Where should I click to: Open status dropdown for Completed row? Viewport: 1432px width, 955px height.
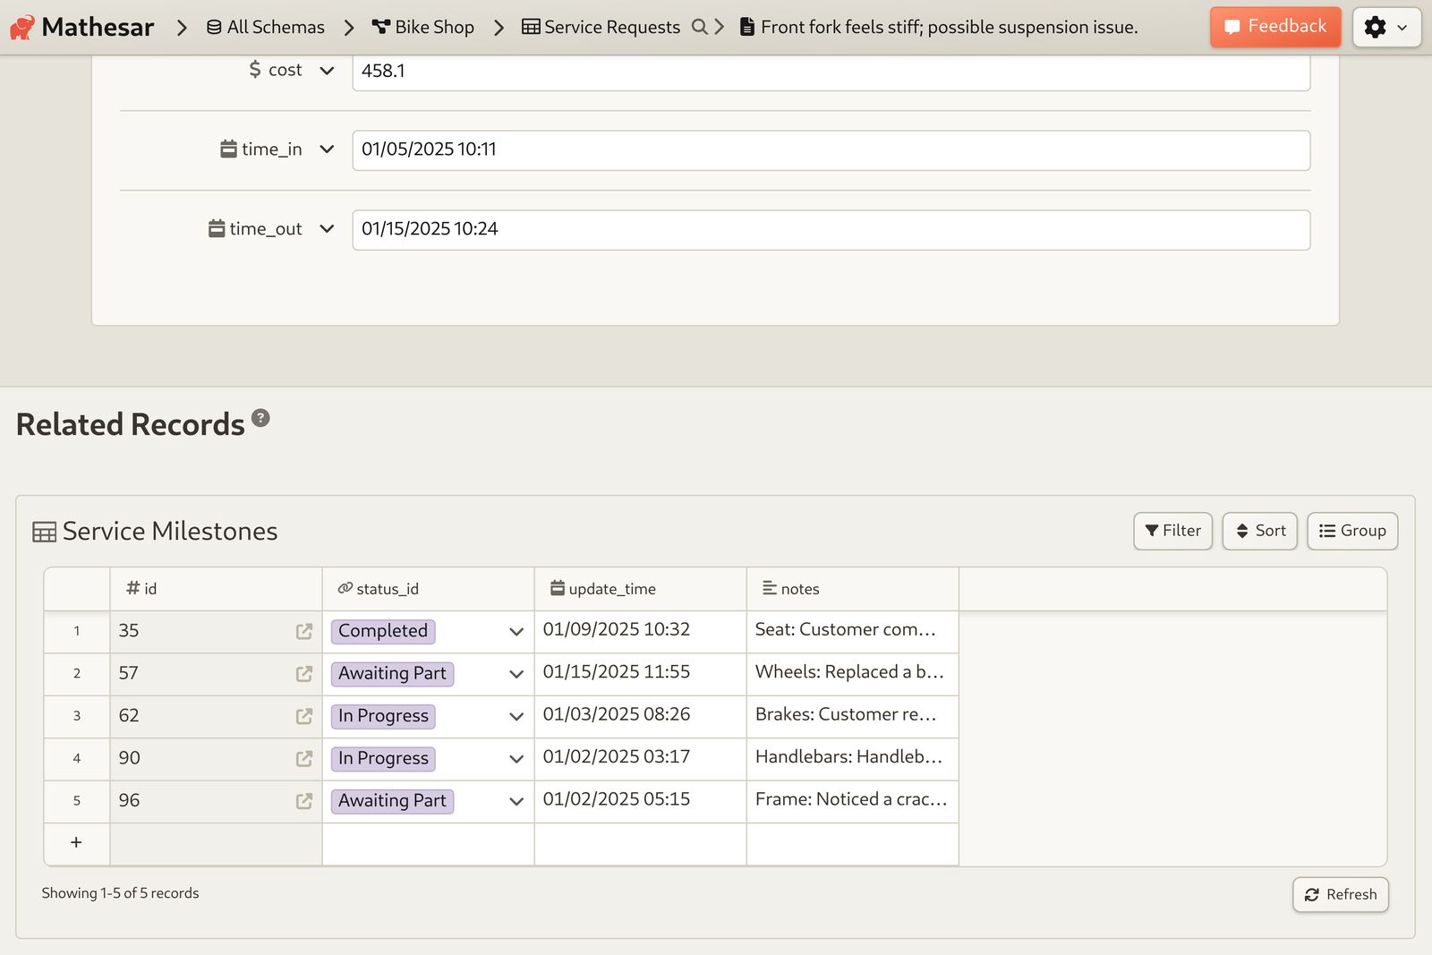click(516, 632)
